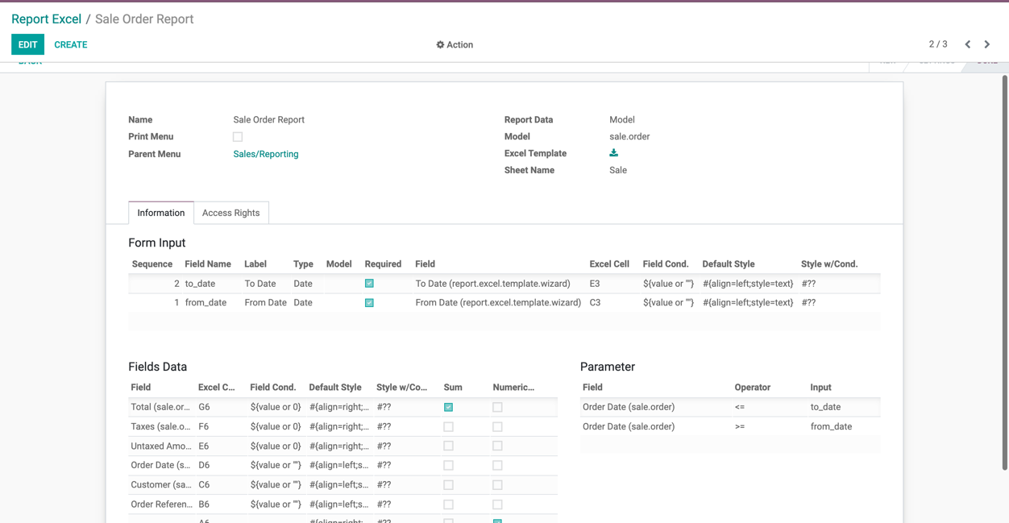Click the CREATE button
The image size is (1009, 523).
[x=71, y=45]
